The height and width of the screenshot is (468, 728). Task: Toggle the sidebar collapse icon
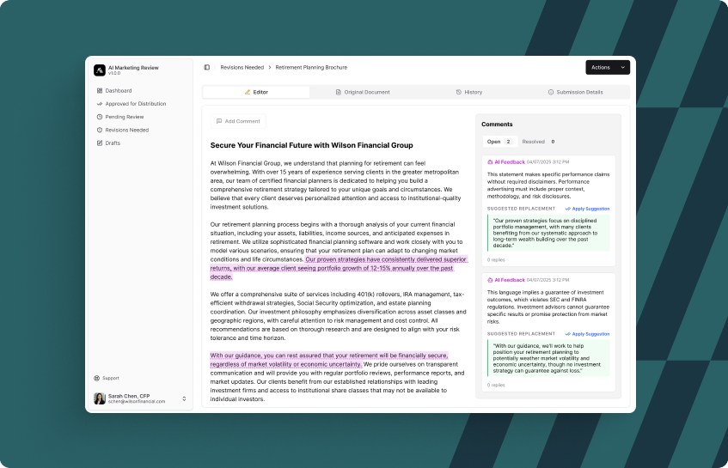206,67
